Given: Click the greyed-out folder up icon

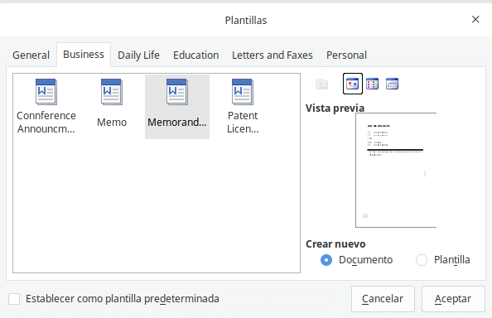Looking at the screenshot, I should point(321,84).
